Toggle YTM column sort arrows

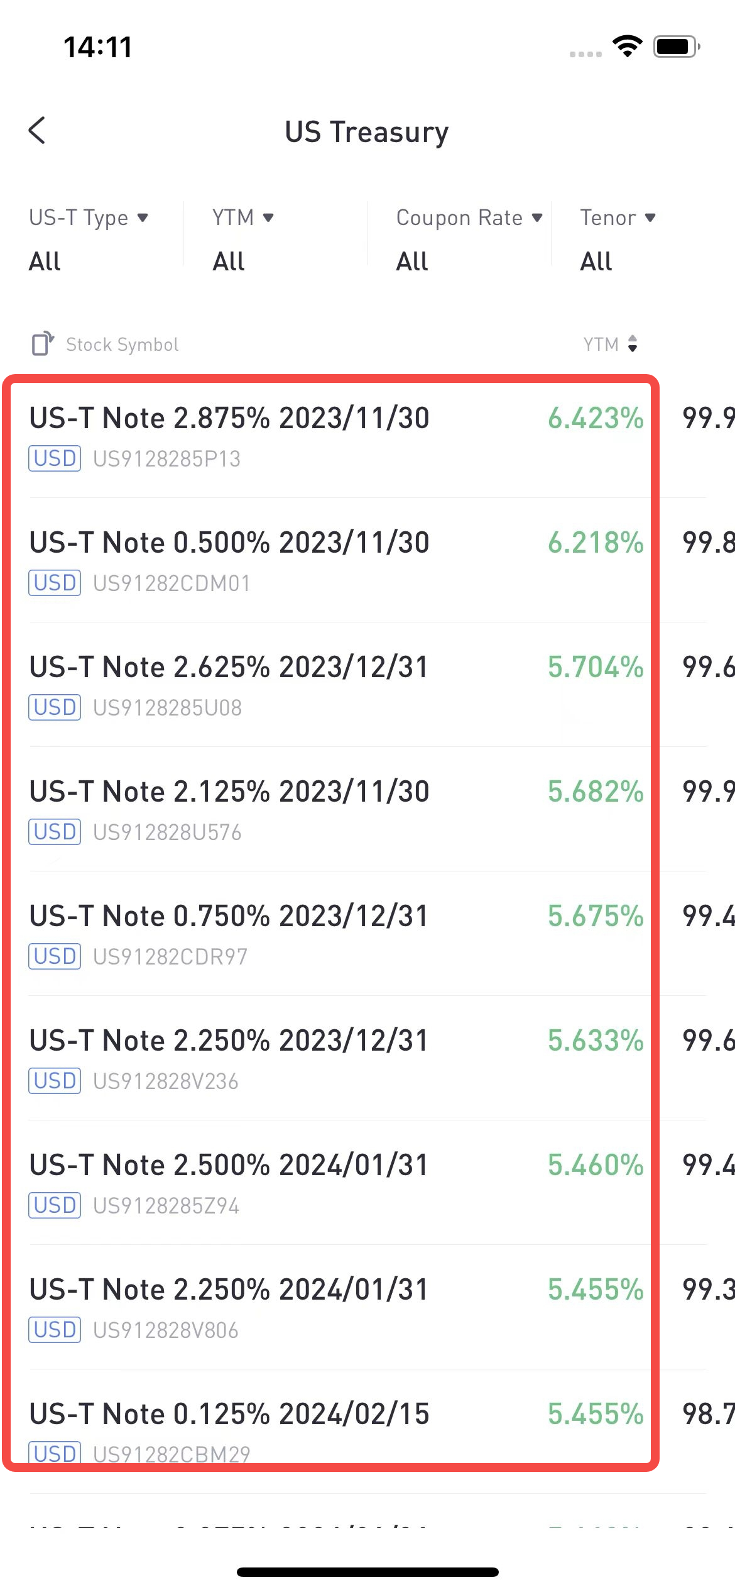pos(633,344)
